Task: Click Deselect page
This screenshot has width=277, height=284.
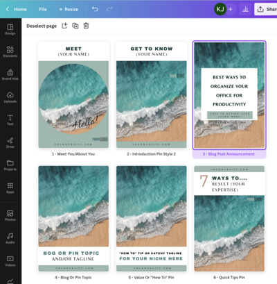Action: pos(42,26)
